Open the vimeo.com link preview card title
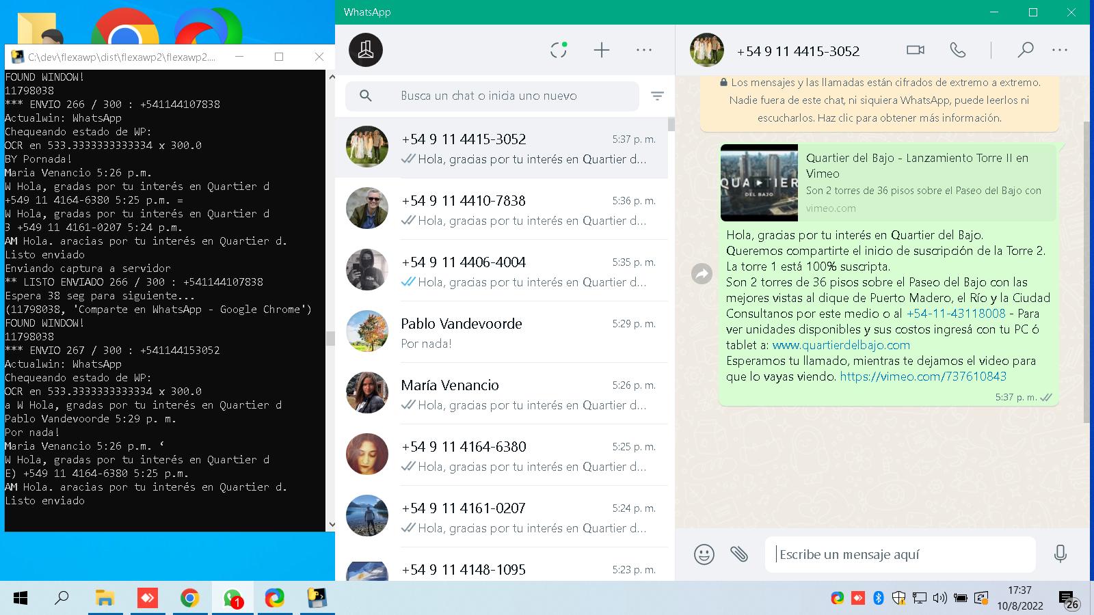Screen dimensions: 1094x615 click(917, 166)
